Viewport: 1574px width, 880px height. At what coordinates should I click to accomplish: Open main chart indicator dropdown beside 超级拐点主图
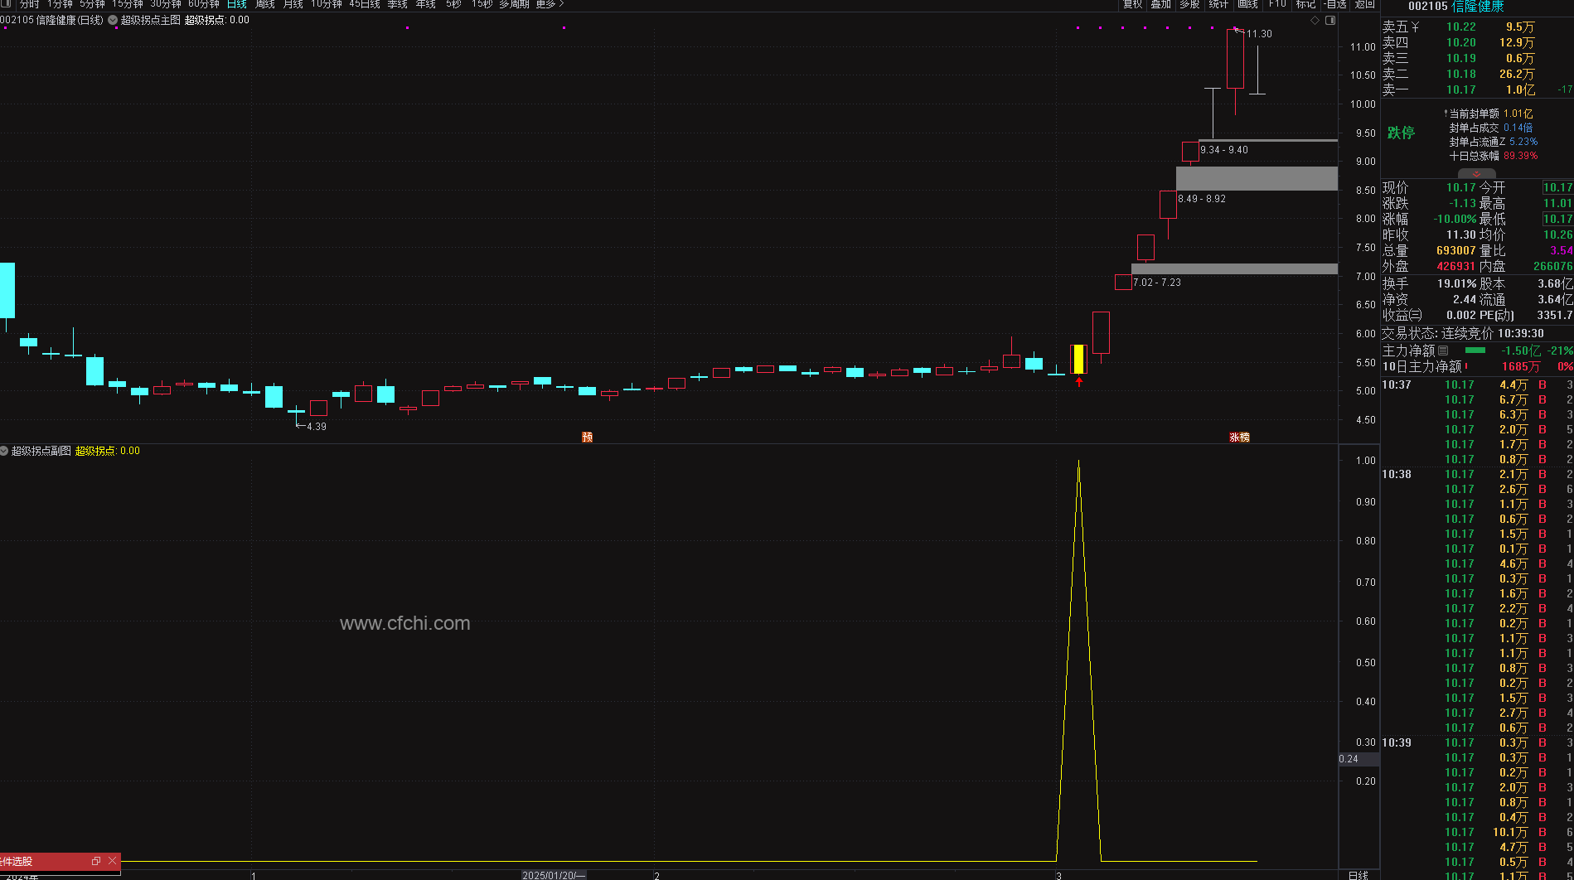click(x=112, y=20)
